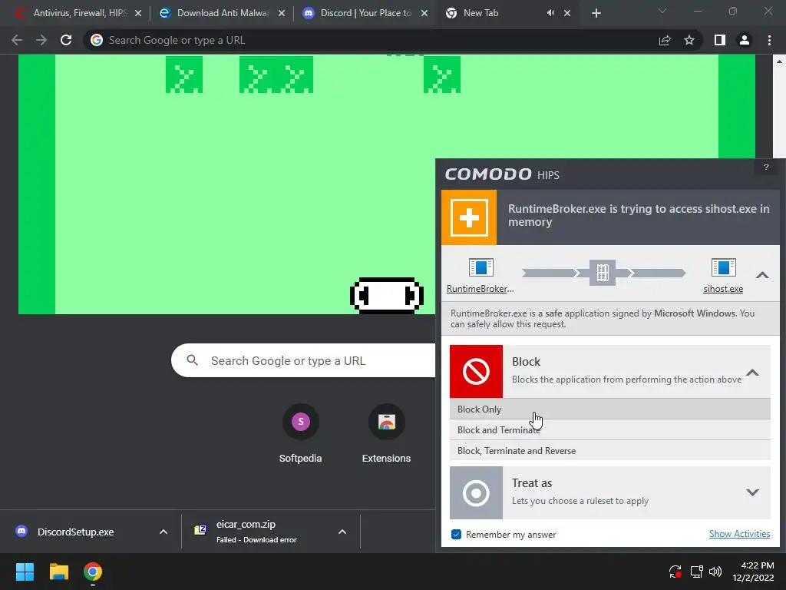Click the sihost.exe process icon
Image resolution: width=786 pixels, height=590 pixels.
click(723, 267)
